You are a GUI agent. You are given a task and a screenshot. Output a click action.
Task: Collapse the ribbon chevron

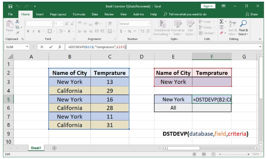260,39
